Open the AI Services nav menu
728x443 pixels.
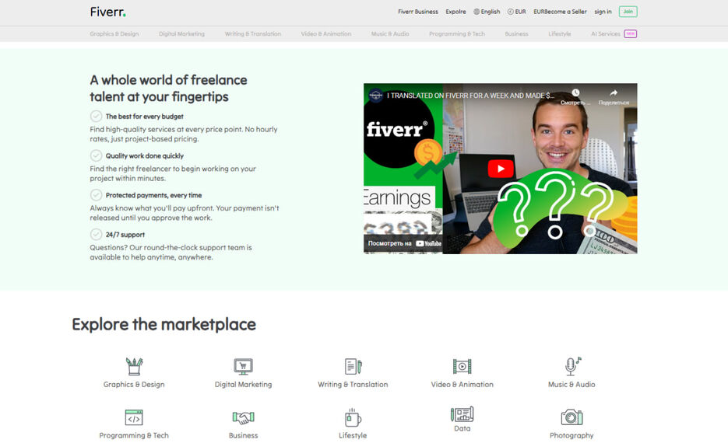point(606,34)
